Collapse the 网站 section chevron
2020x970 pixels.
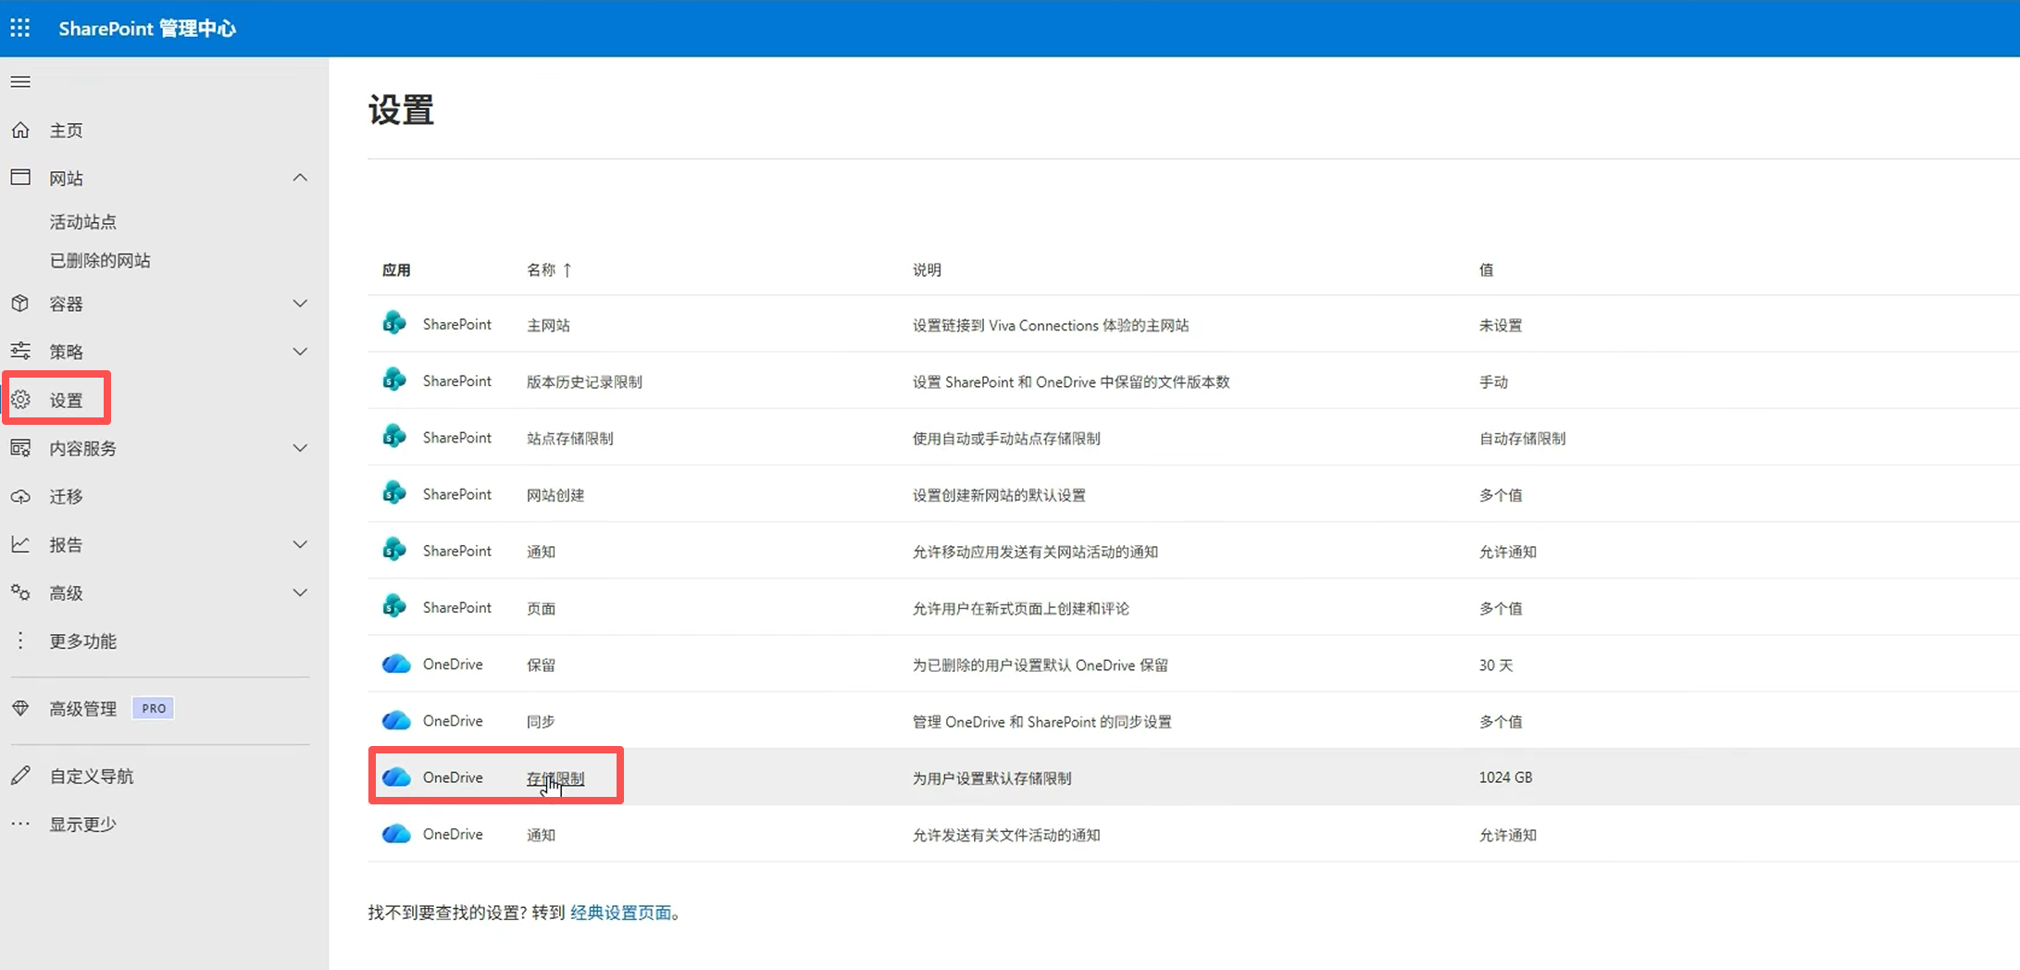(300, 177)
